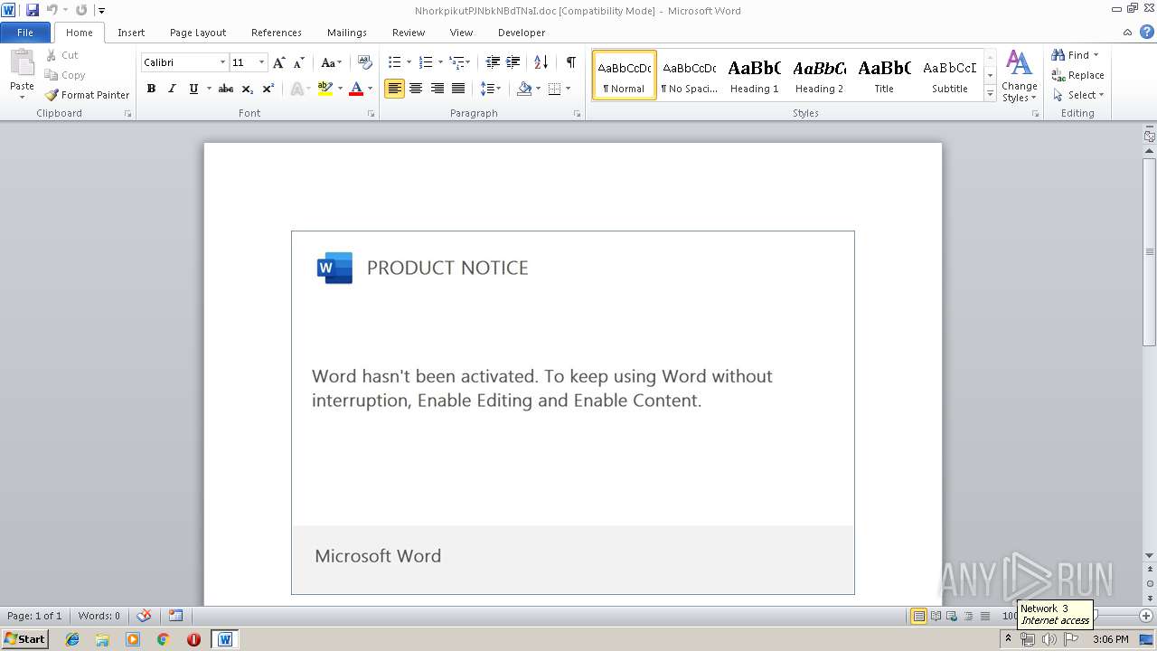The image size is (1157, 651).
Task: Toggle Underline formatting
Action: 193,89
